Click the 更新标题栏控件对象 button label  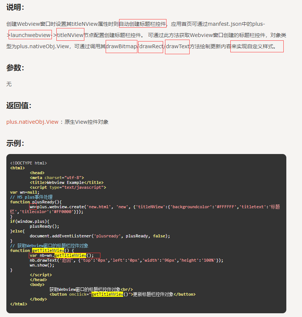pyautogui.click(x=153, y=294)
